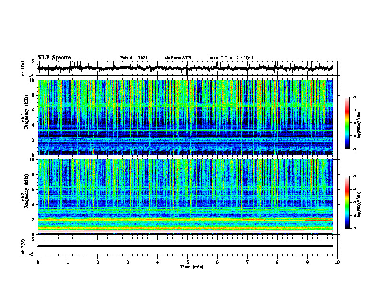Viewport: 380px width, 294px height.
Task: Click the time axis tick label '10'
Action: 337,262
